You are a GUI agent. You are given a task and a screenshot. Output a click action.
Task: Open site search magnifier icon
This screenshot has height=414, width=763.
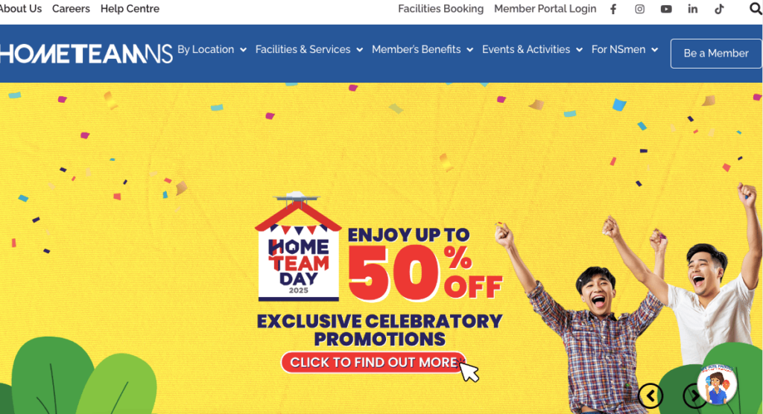[x=756, y=9]
